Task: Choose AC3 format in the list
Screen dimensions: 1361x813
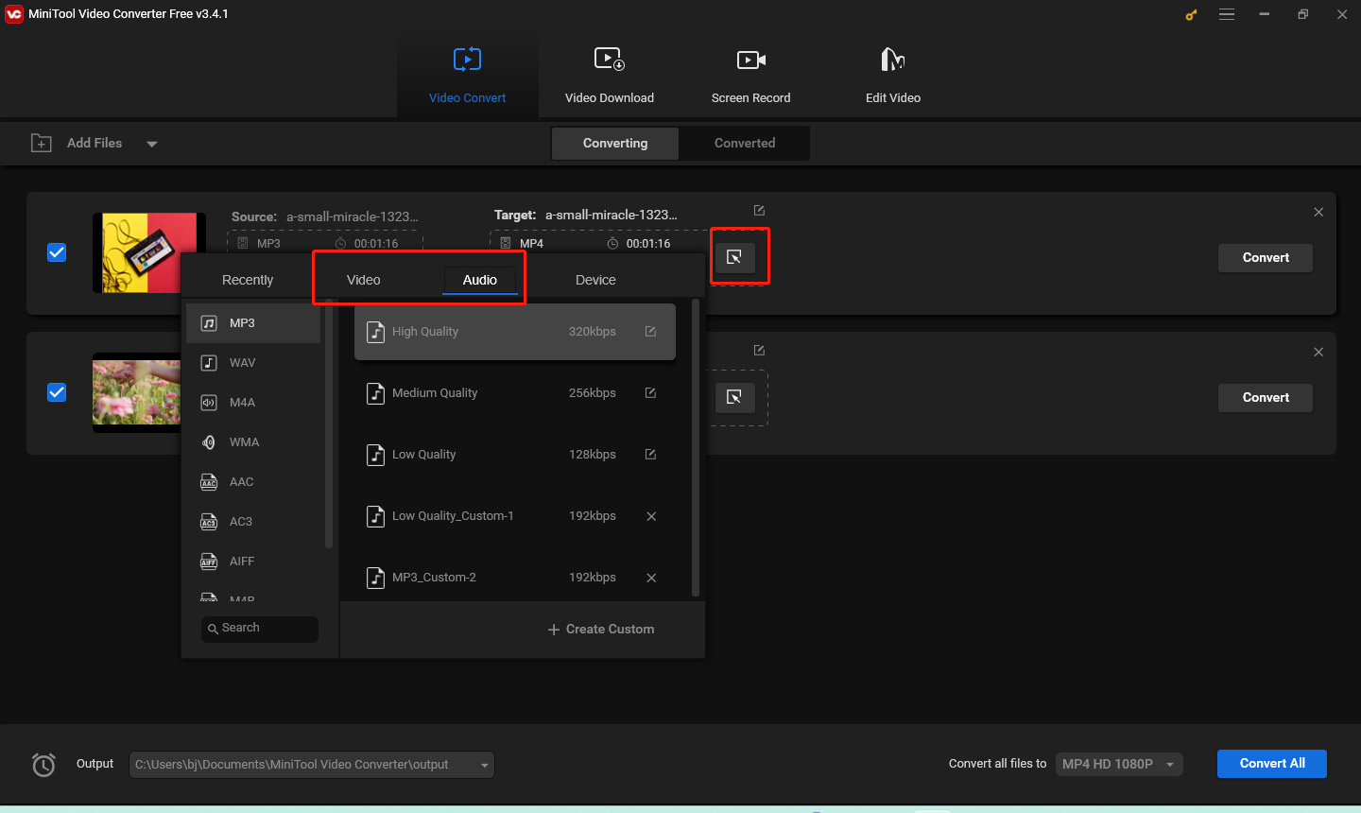Action: click(x=253, y=522)
